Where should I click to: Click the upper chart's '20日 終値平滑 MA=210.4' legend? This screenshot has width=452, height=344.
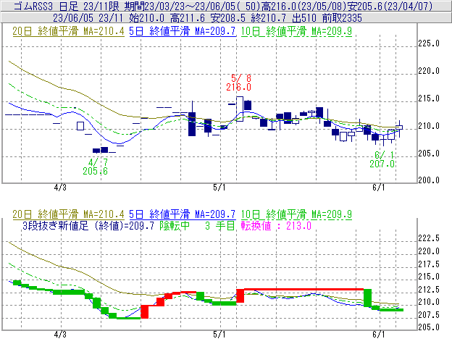[68, 31]
